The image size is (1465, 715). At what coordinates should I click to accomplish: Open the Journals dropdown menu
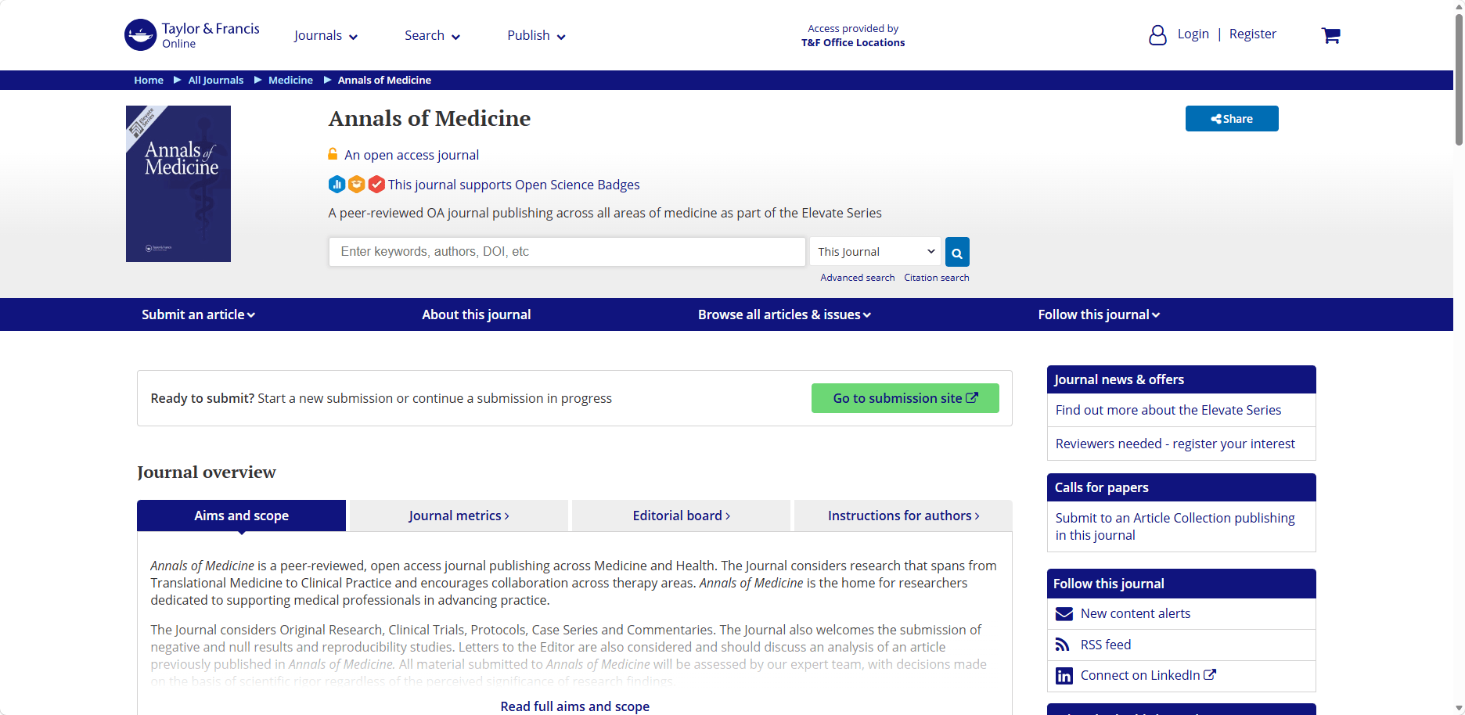coord(326,35)
